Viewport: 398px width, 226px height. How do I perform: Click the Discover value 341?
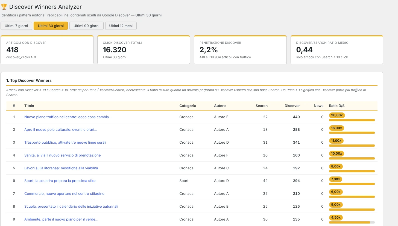[x=296, y=142]
